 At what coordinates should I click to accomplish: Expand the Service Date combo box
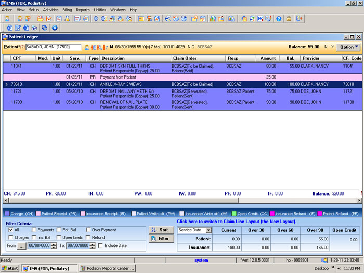(x=209, y=230)
